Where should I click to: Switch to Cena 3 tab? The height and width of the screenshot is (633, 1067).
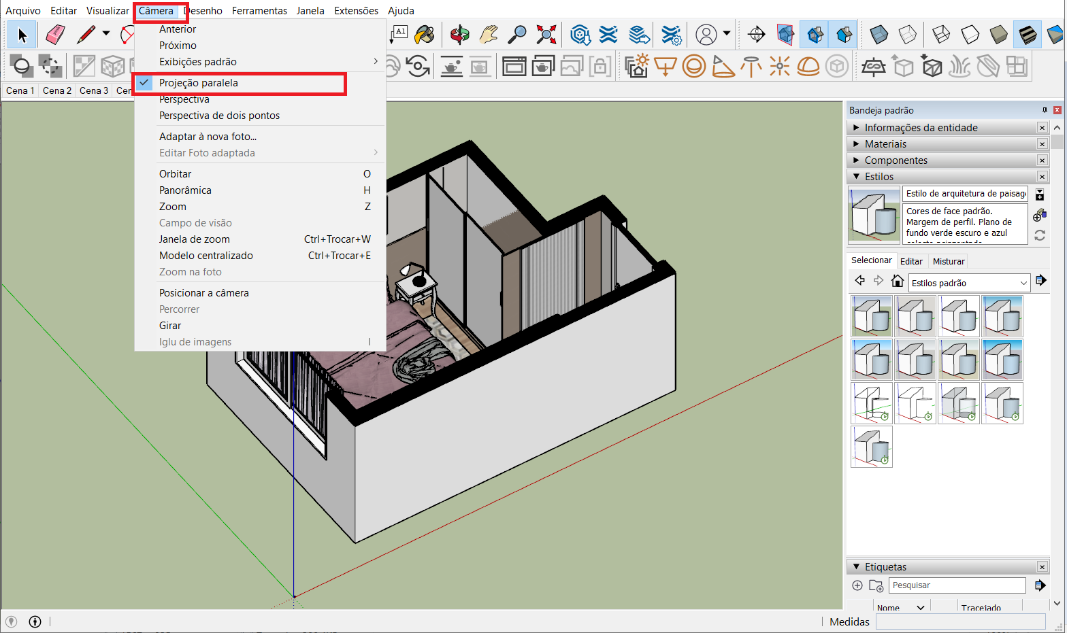point(94,90)
